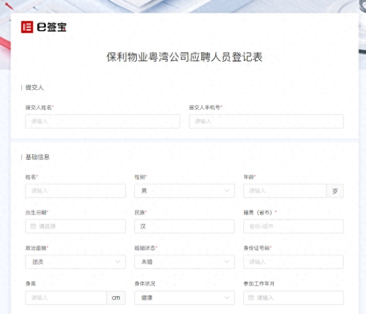This screenshot has height=314, width=366.
Task: Click the cm unit suffix
Action: point(116,298)
